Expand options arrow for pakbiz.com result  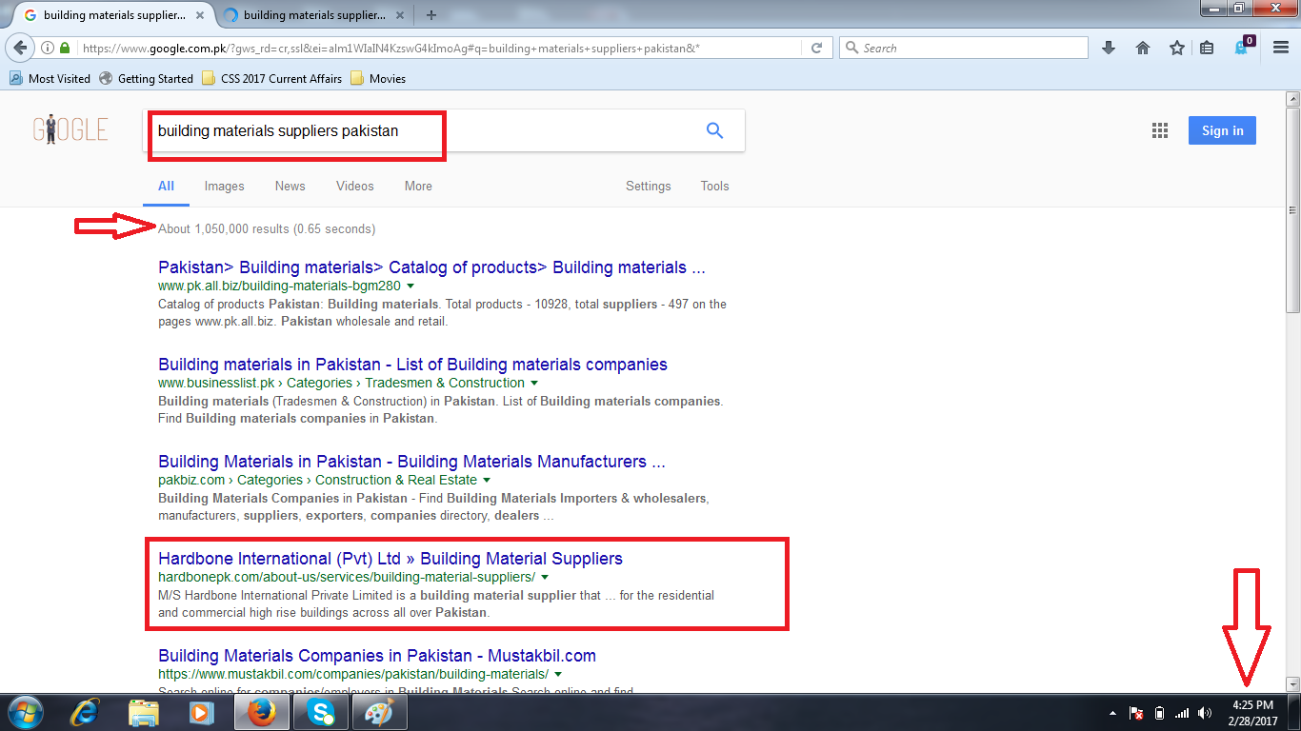tap(487, 480)
